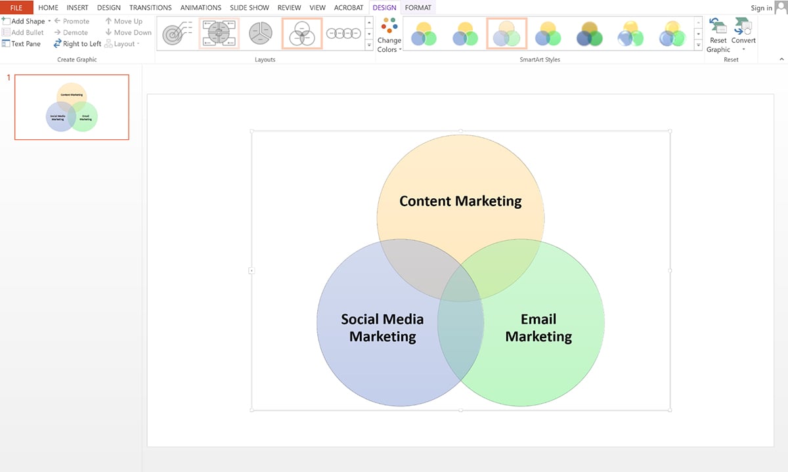The height and width of the screenshot is (472, 788).
Task: Select the Basic Pie layout
Action: (x=259, y=32)
